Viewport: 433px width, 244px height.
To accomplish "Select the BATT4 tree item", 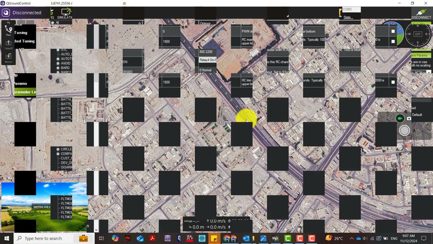I will tap(66, 100).
